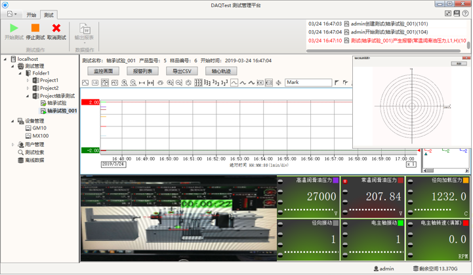Click the red Cancel Test (取消测试) icon
473x275 pixels.
coord(56,28)
